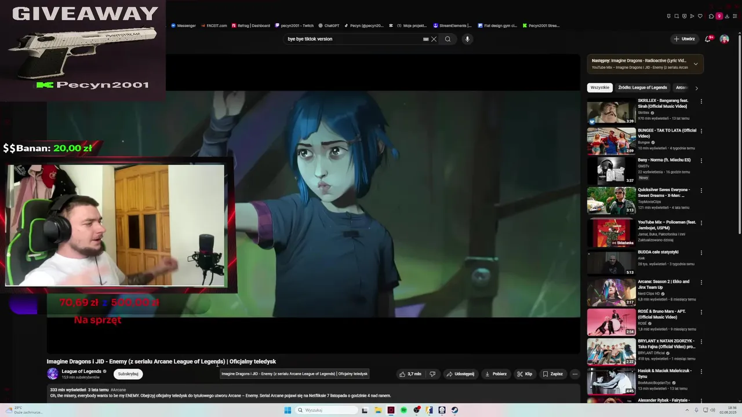The height and width of the screenshot is (417, 742).
Task: Dislike the video with thumbs down icon
Action: (x=432, y=374)
